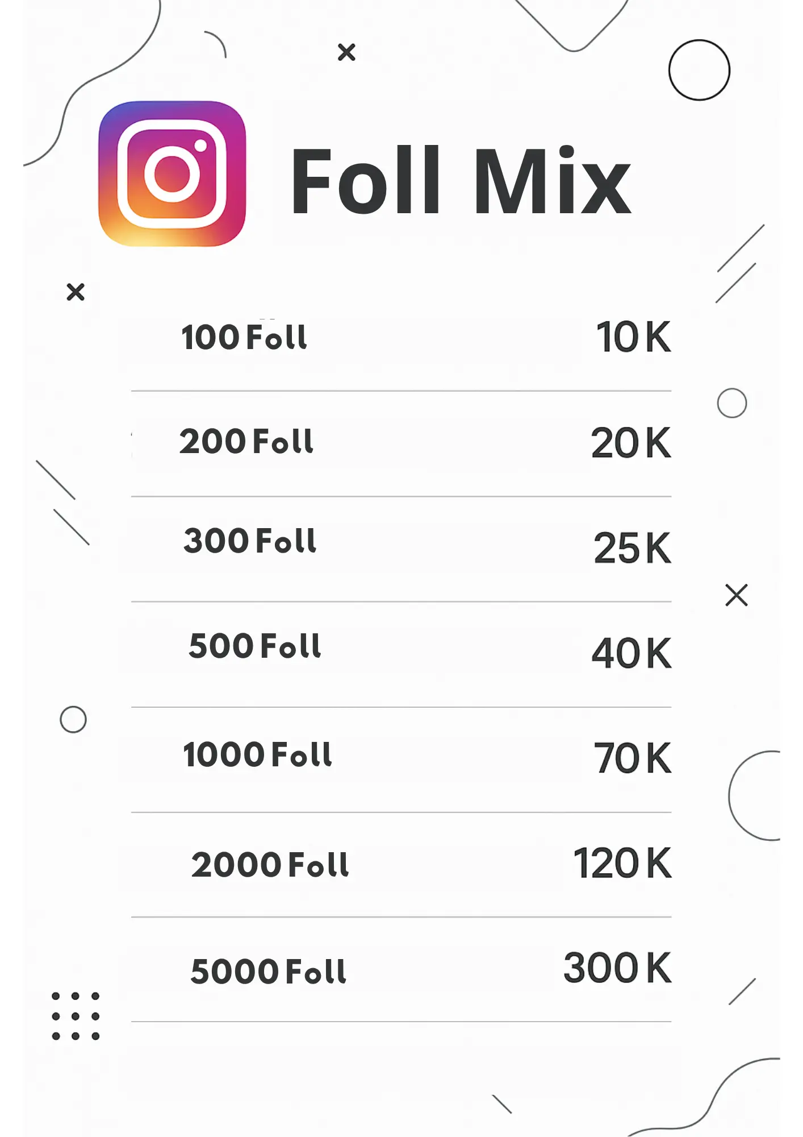Click the dotted grid icon bottom left
Viewport: 803px width, 1137px height.
point(76,1016)
